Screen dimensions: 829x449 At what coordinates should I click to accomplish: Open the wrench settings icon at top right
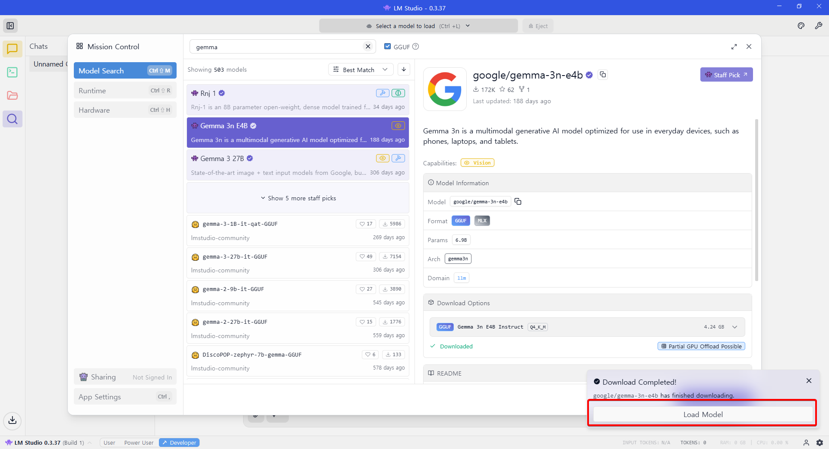(818, 26)
